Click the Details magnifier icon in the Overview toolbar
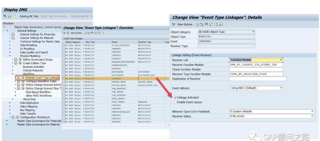320x141 pixels. (68, 33)
